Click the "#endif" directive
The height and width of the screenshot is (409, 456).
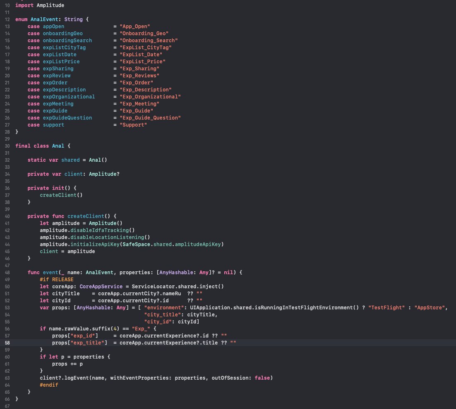tap(49, 385)
